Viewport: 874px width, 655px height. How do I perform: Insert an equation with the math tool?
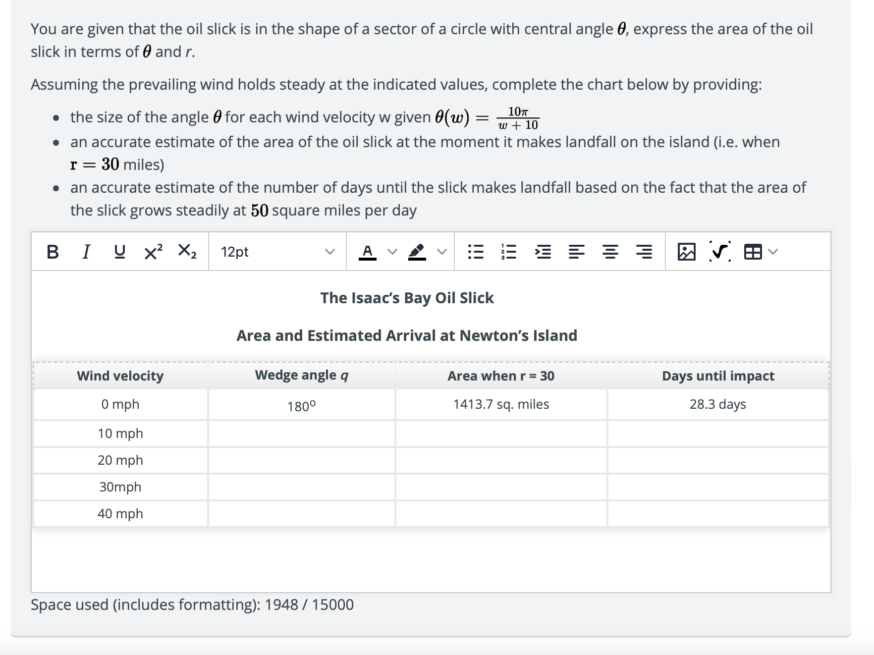coord(719,252)
